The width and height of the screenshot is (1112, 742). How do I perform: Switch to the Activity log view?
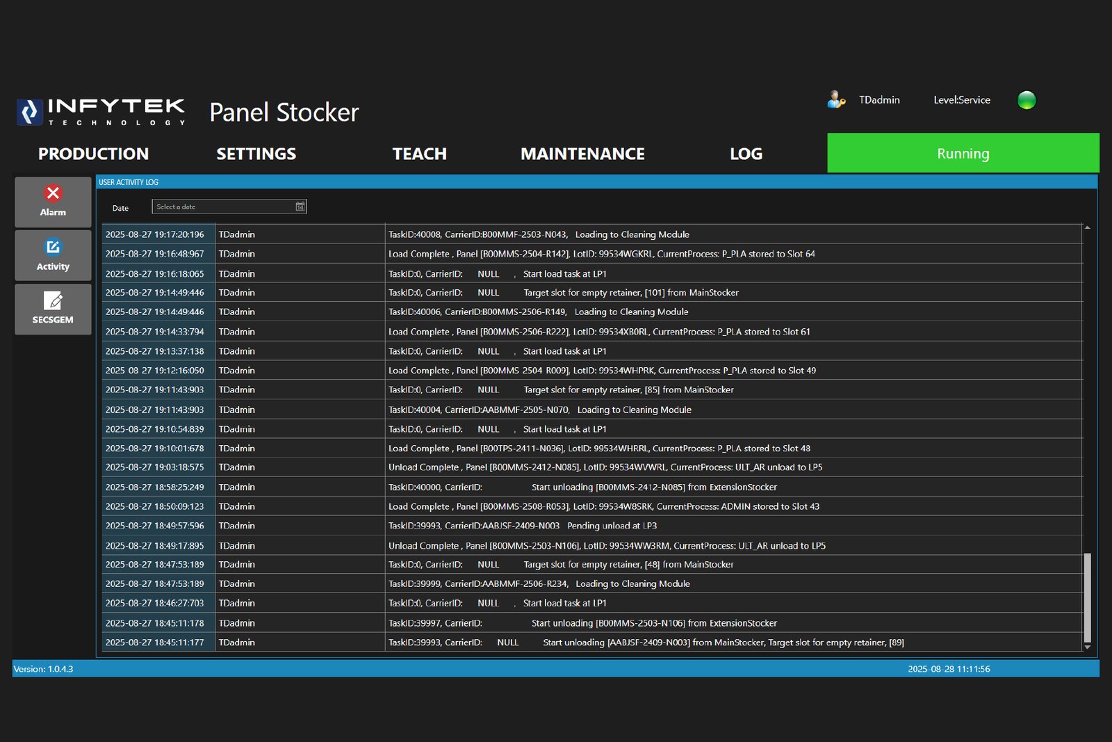pyautogui.click(x=52, y=255)
